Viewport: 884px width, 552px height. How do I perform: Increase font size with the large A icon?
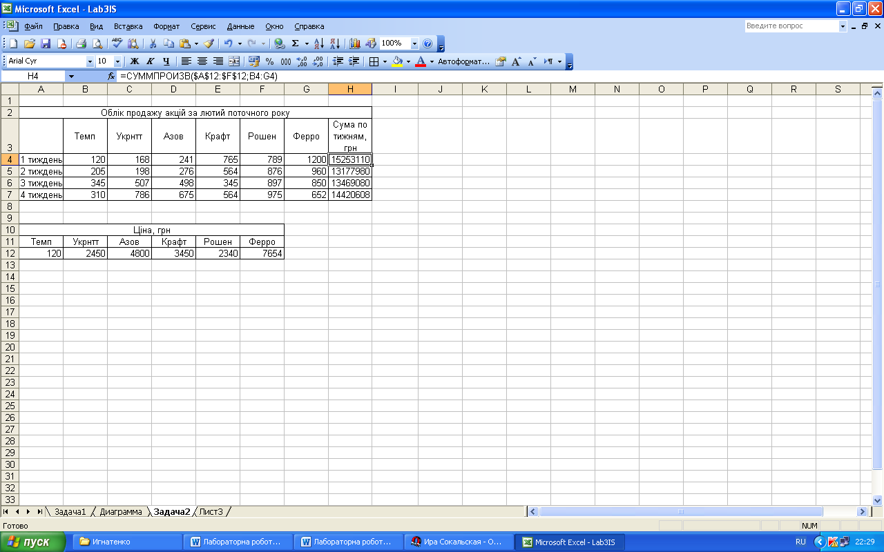click(517, 61)
